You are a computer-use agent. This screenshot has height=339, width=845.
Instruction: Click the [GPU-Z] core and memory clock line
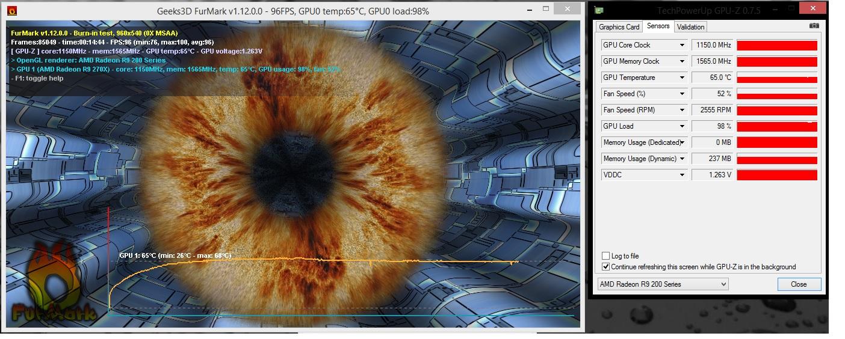(x=137, y=51)
